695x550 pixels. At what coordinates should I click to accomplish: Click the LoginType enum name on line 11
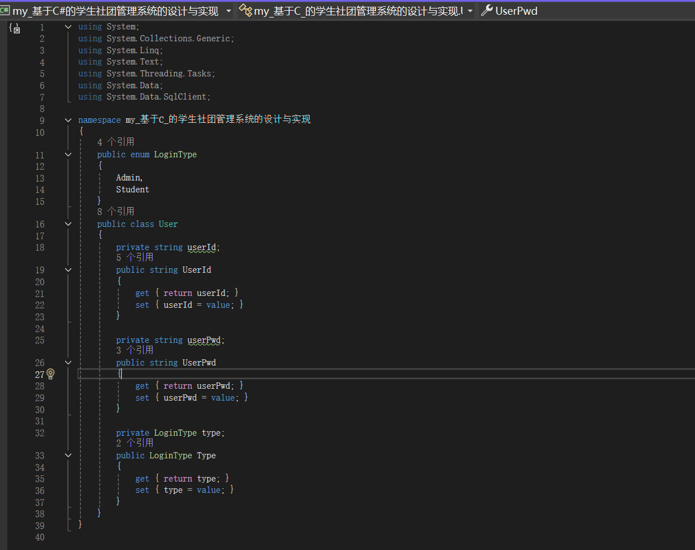pos(175,154)
